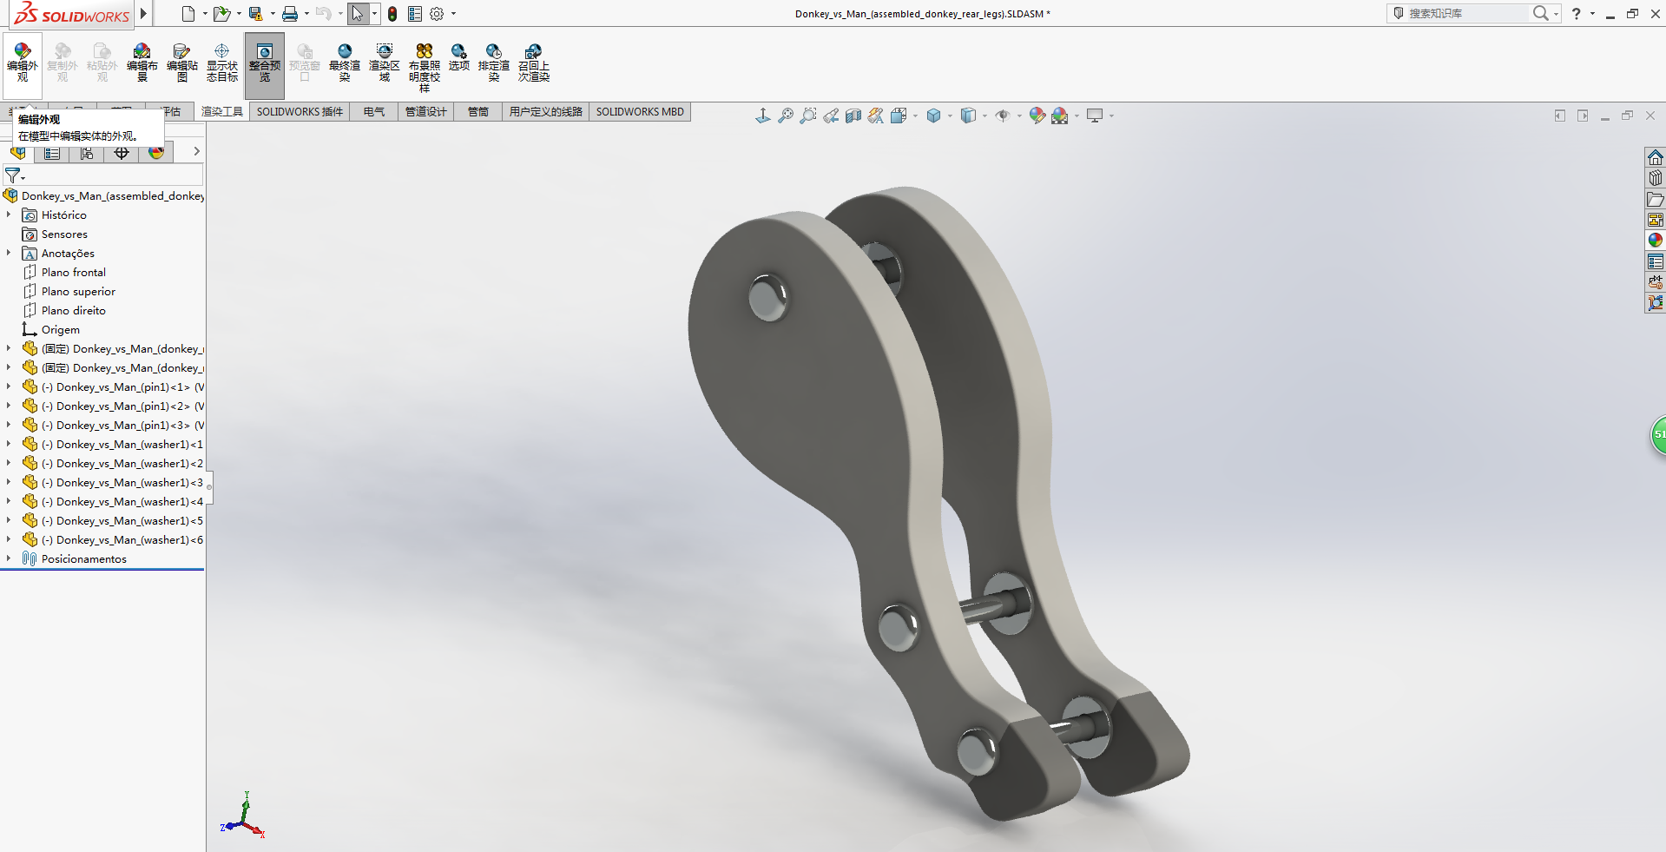Click Edit Appearance in view toolbar
1666x852 pixels.
(x=1037, y=116)
